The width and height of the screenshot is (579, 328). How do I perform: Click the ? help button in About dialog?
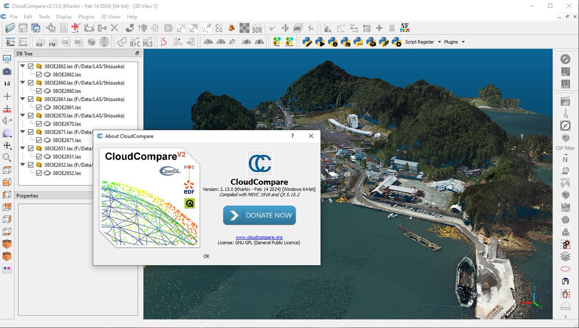tap(292, 136)
